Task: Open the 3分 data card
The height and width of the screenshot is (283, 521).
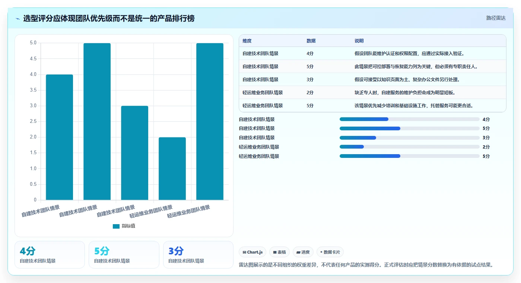Action: click(198, 255)
